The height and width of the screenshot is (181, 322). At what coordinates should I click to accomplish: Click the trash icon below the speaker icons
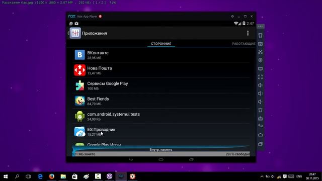pos(261,110)
